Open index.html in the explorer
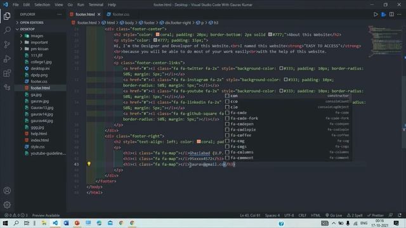 pos(39,140)
